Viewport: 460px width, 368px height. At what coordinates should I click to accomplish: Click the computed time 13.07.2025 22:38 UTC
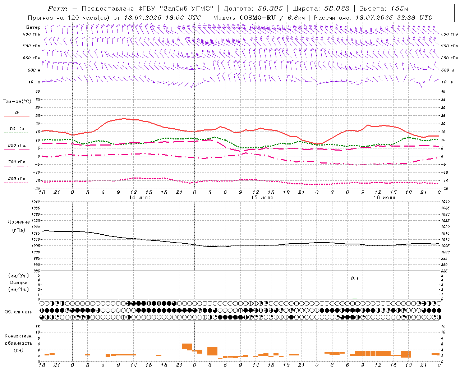point(394,18)
